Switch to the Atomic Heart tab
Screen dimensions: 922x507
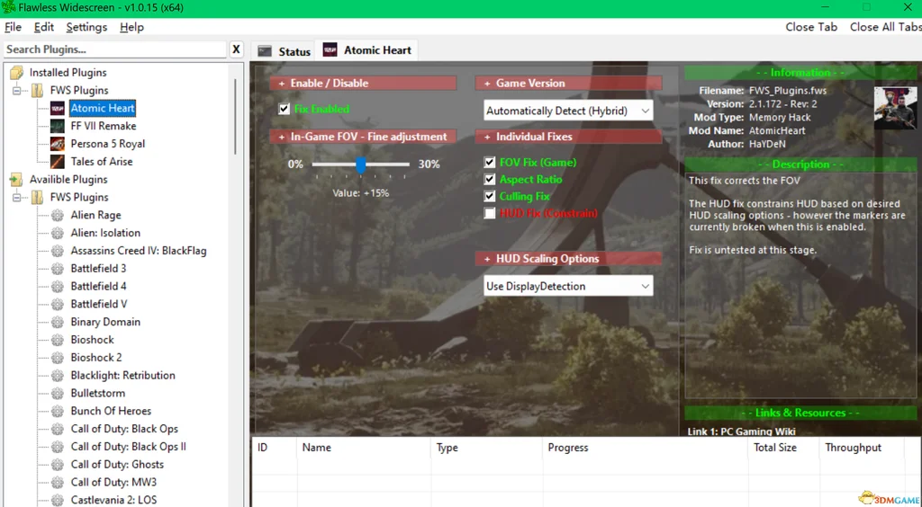pyautogui.click(x=369, y=50)
